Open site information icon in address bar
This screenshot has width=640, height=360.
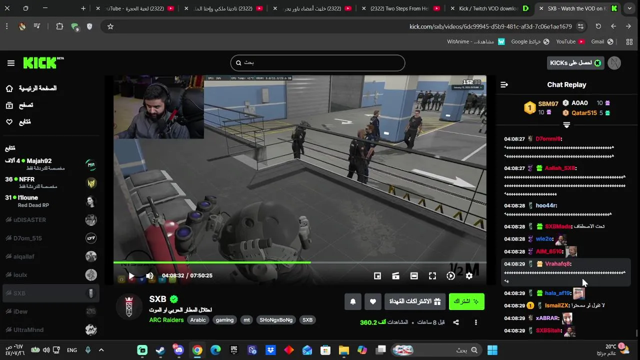click(580, 26)
